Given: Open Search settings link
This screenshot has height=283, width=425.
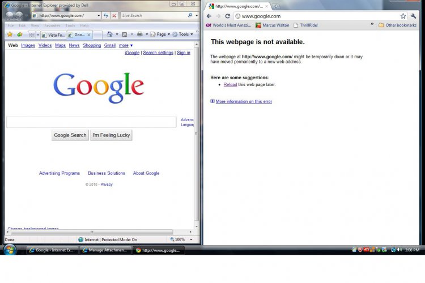Looking at the screenshot, I should click(x=158, y=53).
